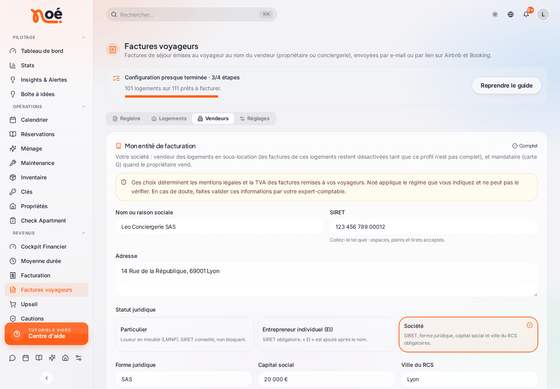
Task: Click the Noé logo in the sidebar
Action: 46,16
